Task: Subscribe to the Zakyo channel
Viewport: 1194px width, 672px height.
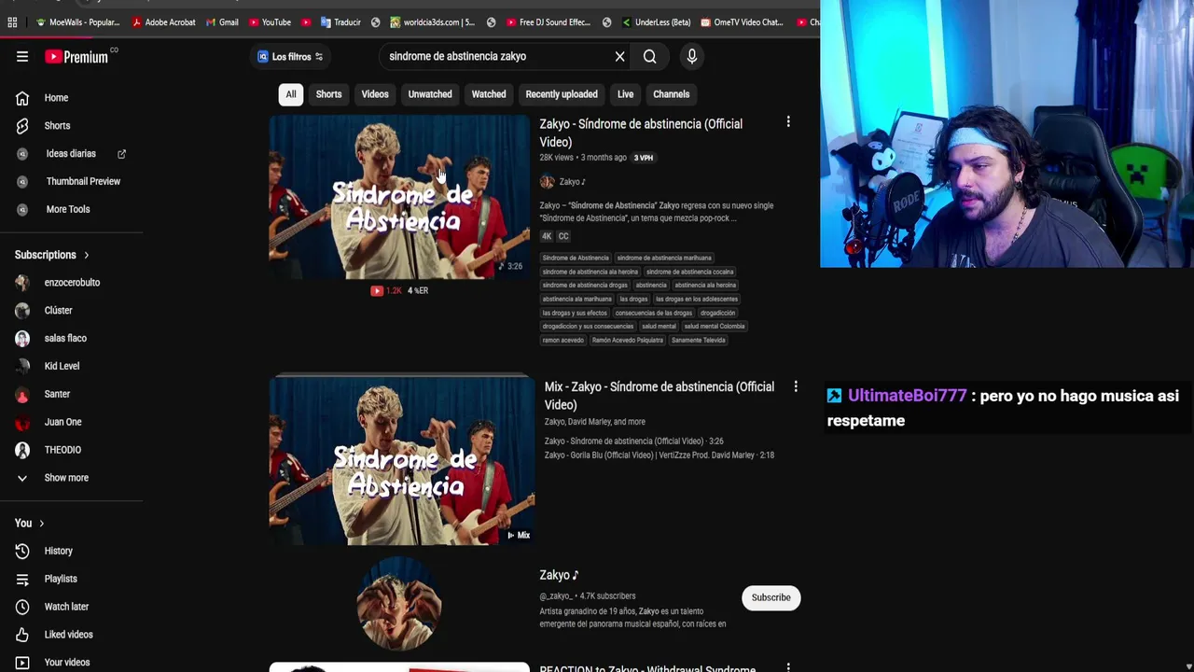Action: pyautogui.click(x=771, y=598)
